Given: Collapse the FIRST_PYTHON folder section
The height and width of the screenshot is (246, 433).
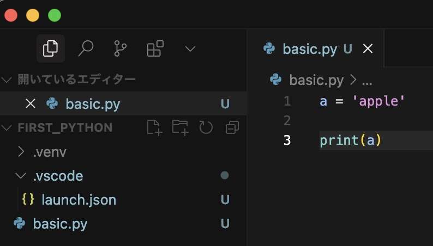Looking at the screenshot, I should (x=7, y=127).
